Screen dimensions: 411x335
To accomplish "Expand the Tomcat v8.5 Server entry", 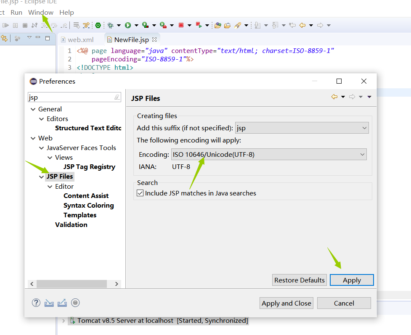I will (64, 321).
